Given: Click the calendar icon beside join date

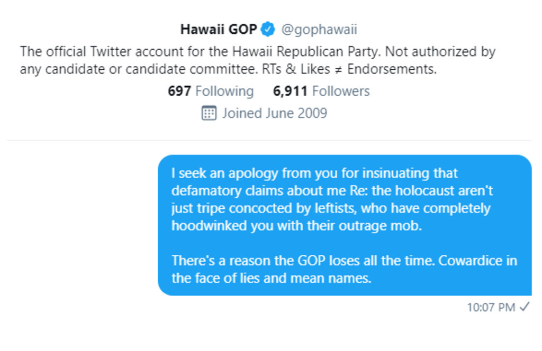Looking at the screenshot, I should [209, 113].
